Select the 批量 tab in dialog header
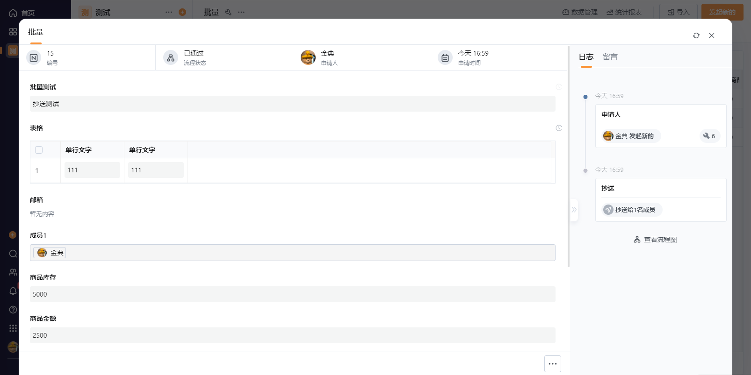The width and height of the screenshot is (751, 375). click(x=36, y=32)
